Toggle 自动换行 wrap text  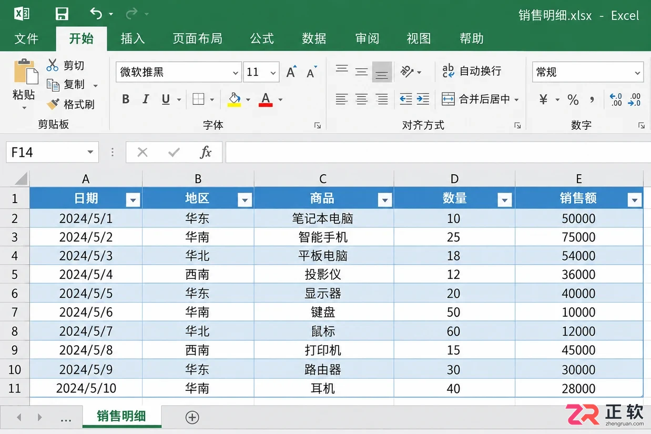pyautogui.click(x=471, y=71)
